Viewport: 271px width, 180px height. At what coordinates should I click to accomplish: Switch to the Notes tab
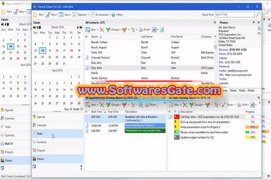pyautogui.click(x=233, y=91)
